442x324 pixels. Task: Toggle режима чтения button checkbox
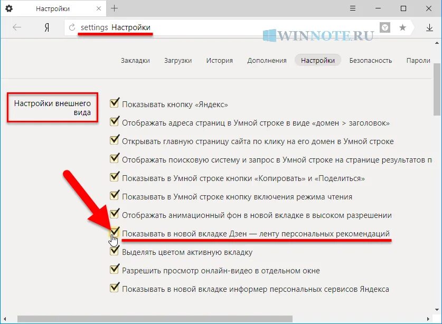tap(114, 196)
